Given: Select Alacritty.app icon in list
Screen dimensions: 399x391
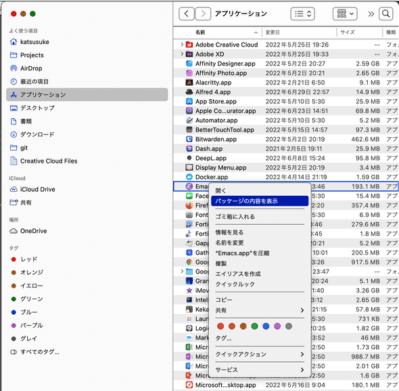Looking at the screenshot, I should pyautogui.click(x=189, y=82).
